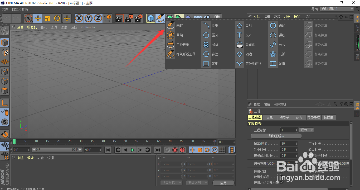Image resolution: width=360 pixels, height=190 pixels.
Task: Create a 螺旋 helix spline
Action: 210,45
